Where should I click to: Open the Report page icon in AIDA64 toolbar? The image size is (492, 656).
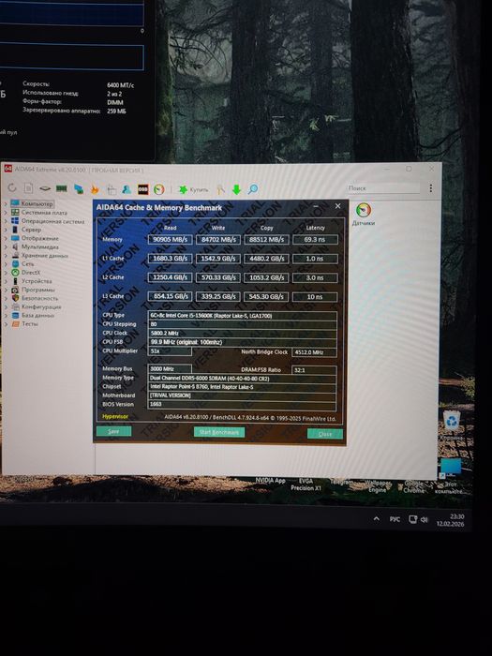[x=28, y=188]
